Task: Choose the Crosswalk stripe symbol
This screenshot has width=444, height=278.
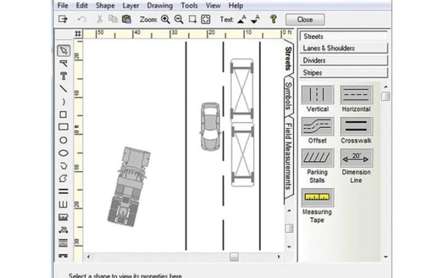Action: click(357, 126)
